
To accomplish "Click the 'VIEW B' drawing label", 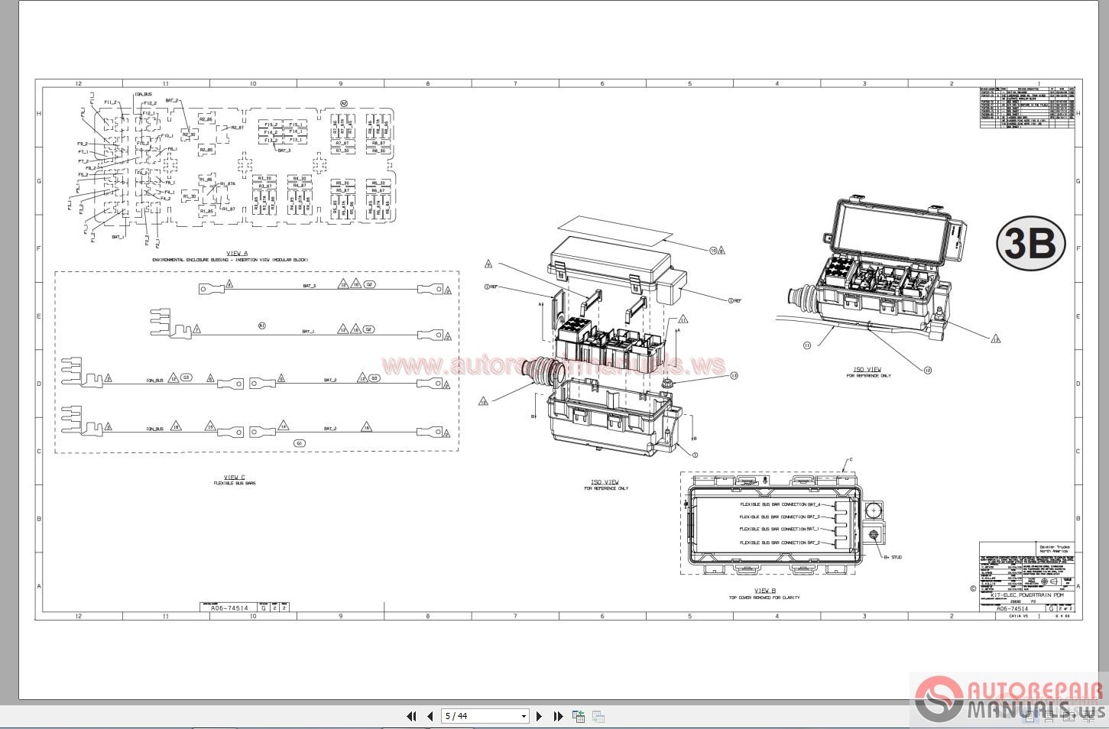I will (x=765, y=591).
